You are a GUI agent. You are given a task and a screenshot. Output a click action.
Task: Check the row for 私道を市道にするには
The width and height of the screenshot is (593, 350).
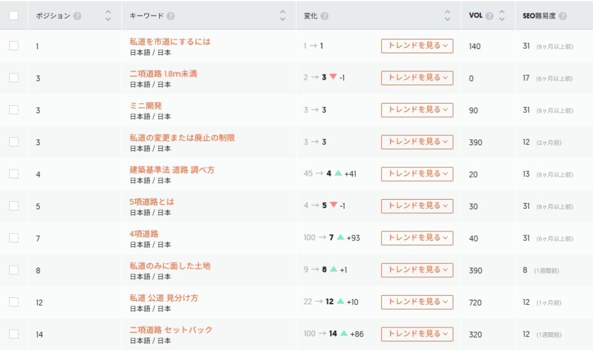(14, 46)
